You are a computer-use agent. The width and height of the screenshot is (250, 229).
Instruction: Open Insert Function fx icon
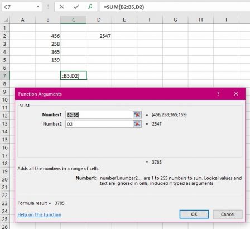coord(90,7)
